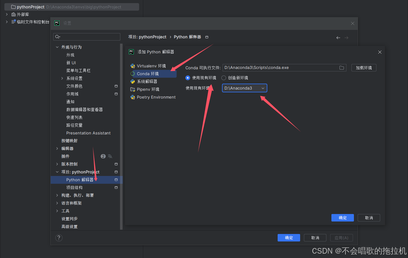408x258 pixels.
Task: Click the Pipenv folder icon
Action: [x=133, y=89]
